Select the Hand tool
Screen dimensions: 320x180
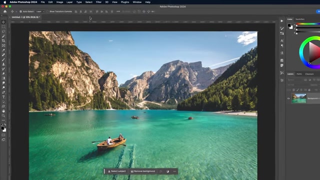tap(3, 111)
